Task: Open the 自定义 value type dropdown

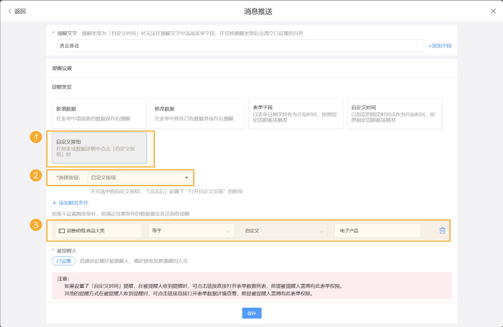Action: pyautogui.click(x=284, y=231)
